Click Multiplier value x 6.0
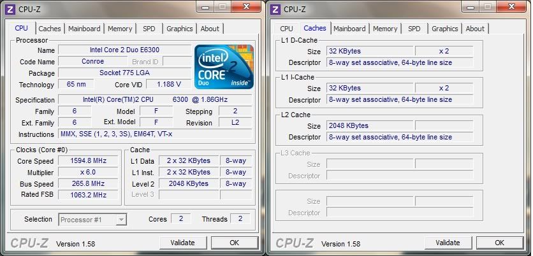The height and width of the screenshot is (256, 533). coord(88,172)
